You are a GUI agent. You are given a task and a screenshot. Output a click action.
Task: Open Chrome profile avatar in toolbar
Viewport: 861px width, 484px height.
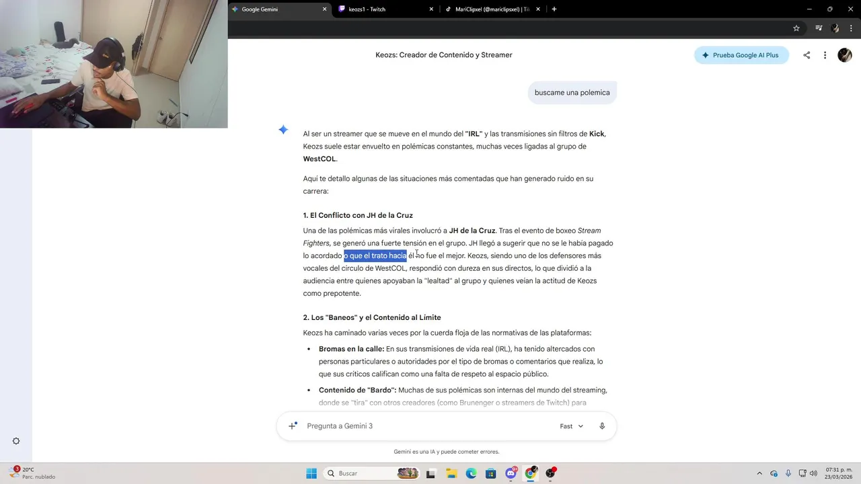coord(835,28)
